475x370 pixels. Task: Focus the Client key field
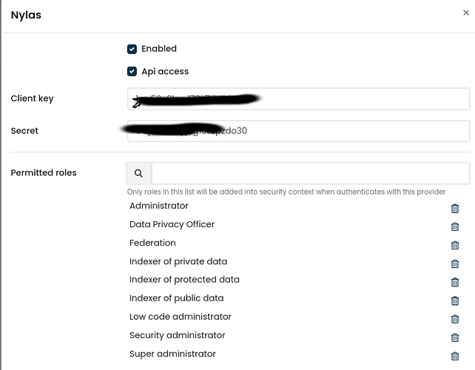298,99
